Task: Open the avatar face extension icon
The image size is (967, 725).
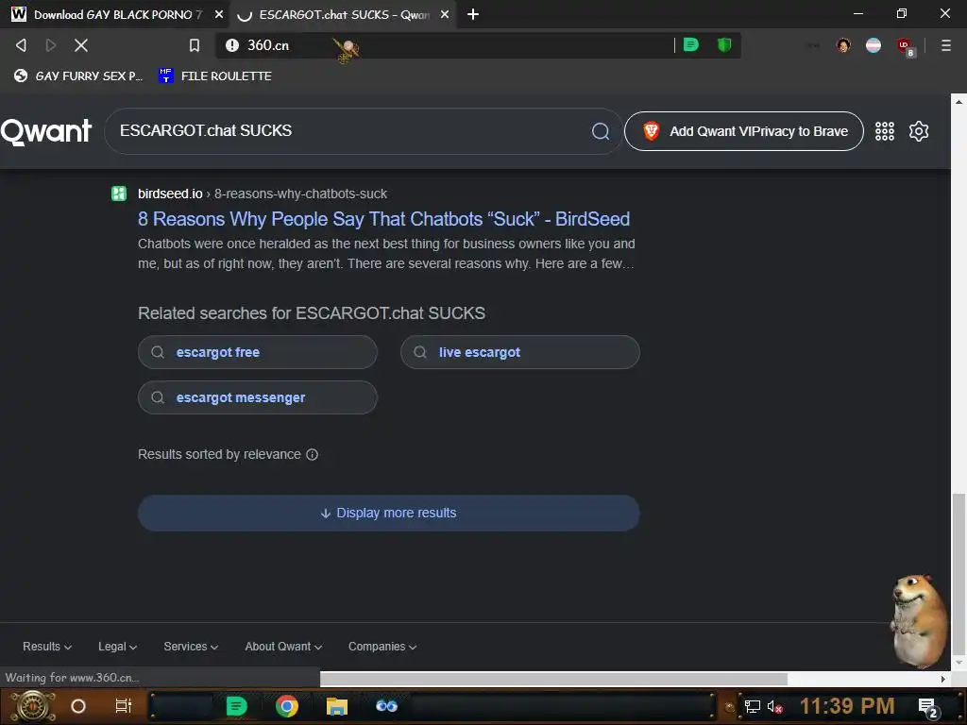Action: (x=843, y=45)
